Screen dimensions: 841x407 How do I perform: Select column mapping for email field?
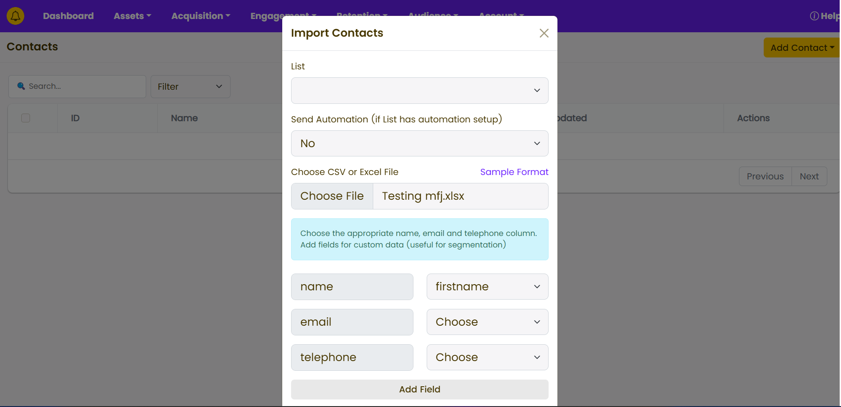pyautogui.click(x=487, y=322)
